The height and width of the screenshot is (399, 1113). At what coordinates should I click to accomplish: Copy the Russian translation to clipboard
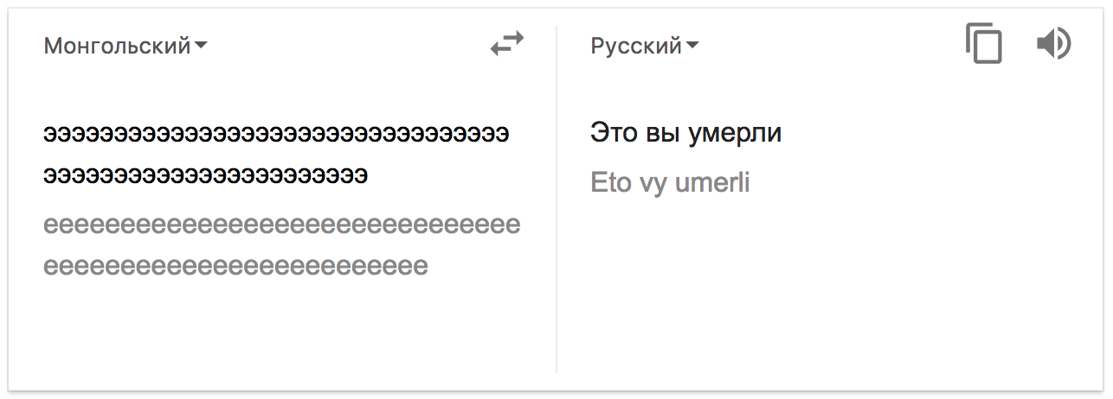(984, 44)
